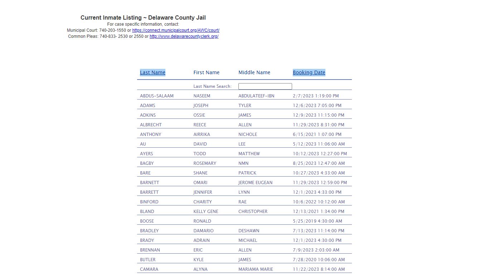Select the BLAND last name cell
Screen dimensions: 489x274
pyautogui.click(x=147, y=212)
